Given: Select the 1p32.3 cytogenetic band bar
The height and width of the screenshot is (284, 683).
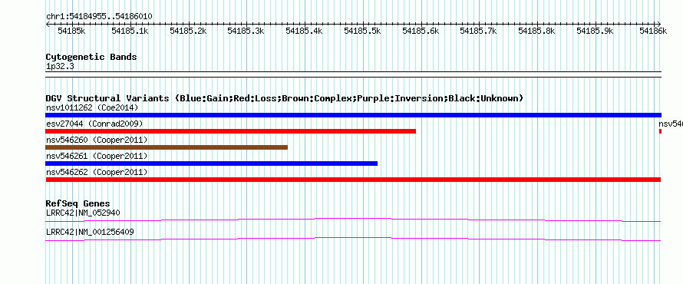Looking at the screenshot, I should click(x=353, y=74).
